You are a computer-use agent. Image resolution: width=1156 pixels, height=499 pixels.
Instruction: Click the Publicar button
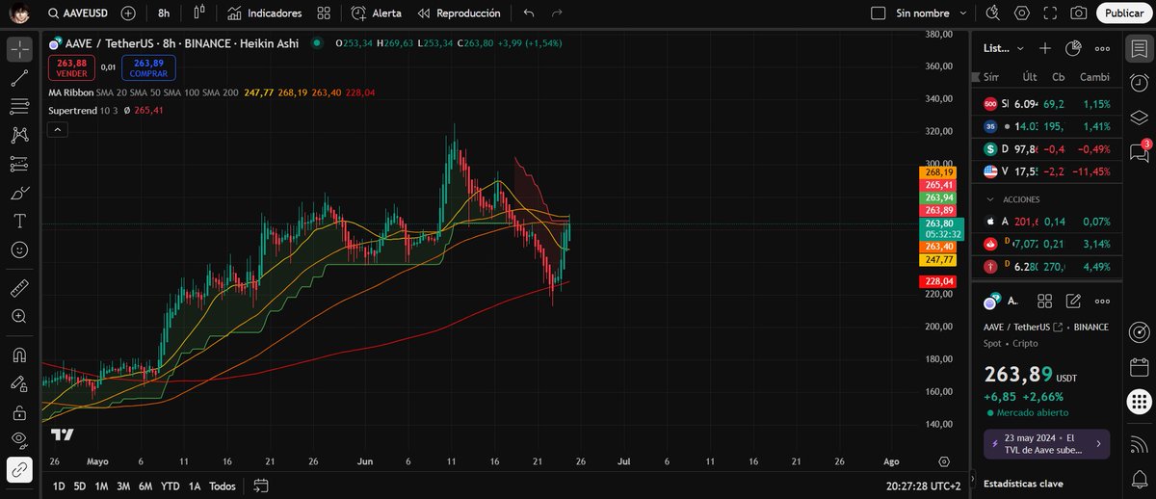pos(1124,13)
